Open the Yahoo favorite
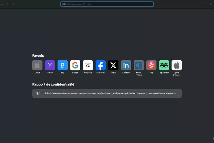214x143 pixels. pyautogui.click(x=50, y=65)
